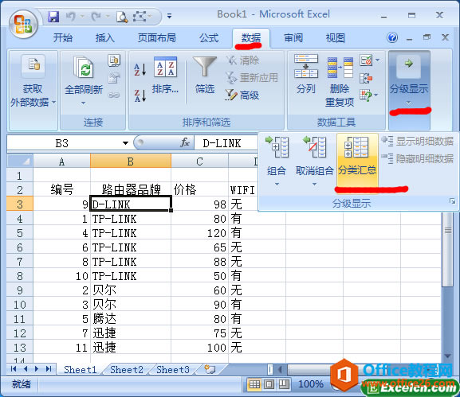This screenshot has width=460, height=397.
Task: Open outline dialog launcher corner
Action: [x=452, y=201]
